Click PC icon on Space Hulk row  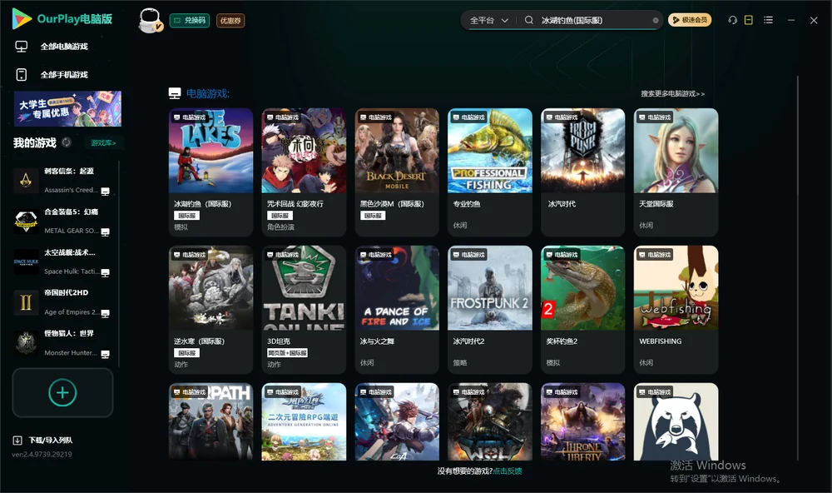pos(106,272)
